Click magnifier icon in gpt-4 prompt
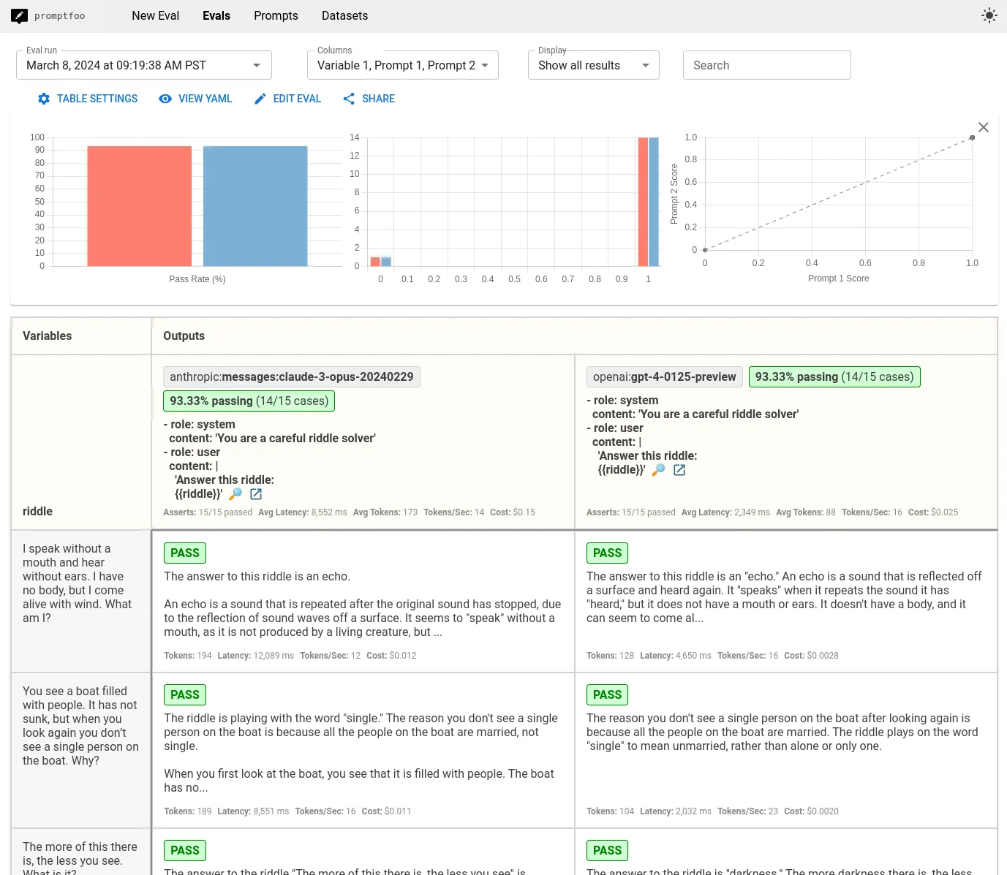This screenshot has width=1007, height=875. click(x=658, y=470)
